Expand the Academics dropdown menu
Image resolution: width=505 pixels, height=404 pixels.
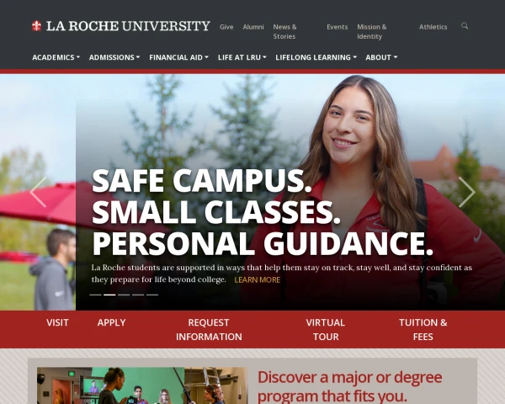click(56, 57)
